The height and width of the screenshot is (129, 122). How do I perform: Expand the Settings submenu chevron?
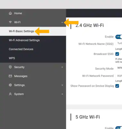point(62,85)
